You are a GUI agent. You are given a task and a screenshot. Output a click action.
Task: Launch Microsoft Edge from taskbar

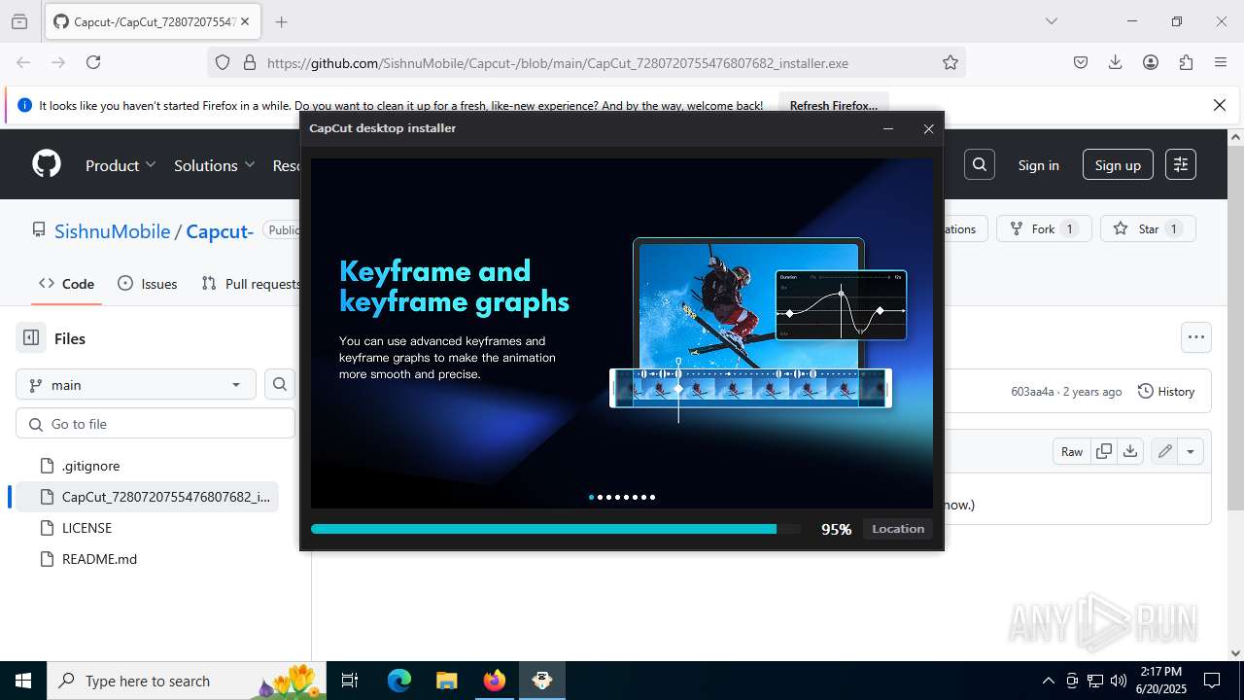[399, 681]
